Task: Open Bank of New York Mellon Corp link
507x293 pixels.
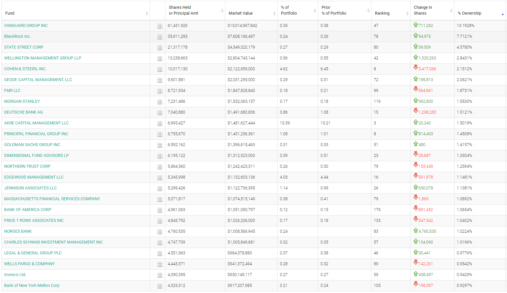Action: (32, 285)
